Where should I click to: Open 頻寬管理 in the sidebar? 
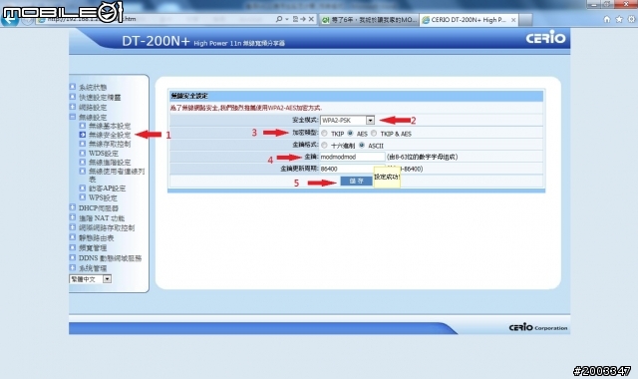pos(93,248)
